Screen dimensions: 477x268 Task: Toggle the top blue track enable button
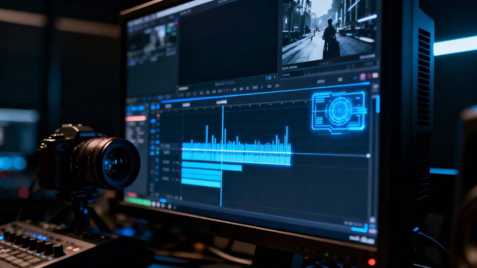click(x=153, y=106)
